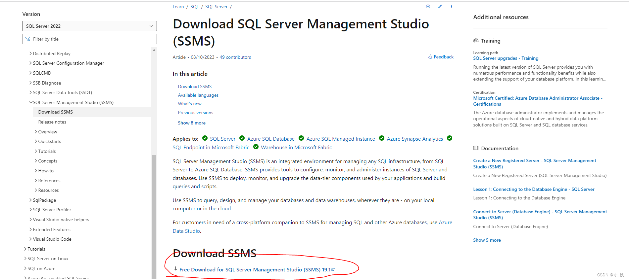Expand the Tutorials subsection under SSMS
Image resolution: width=629 pixels, height=280 pixels.
coord(36,151)
